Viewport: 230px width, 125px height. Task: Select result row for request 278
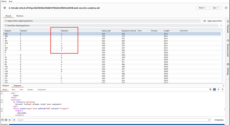click(112, 43)
